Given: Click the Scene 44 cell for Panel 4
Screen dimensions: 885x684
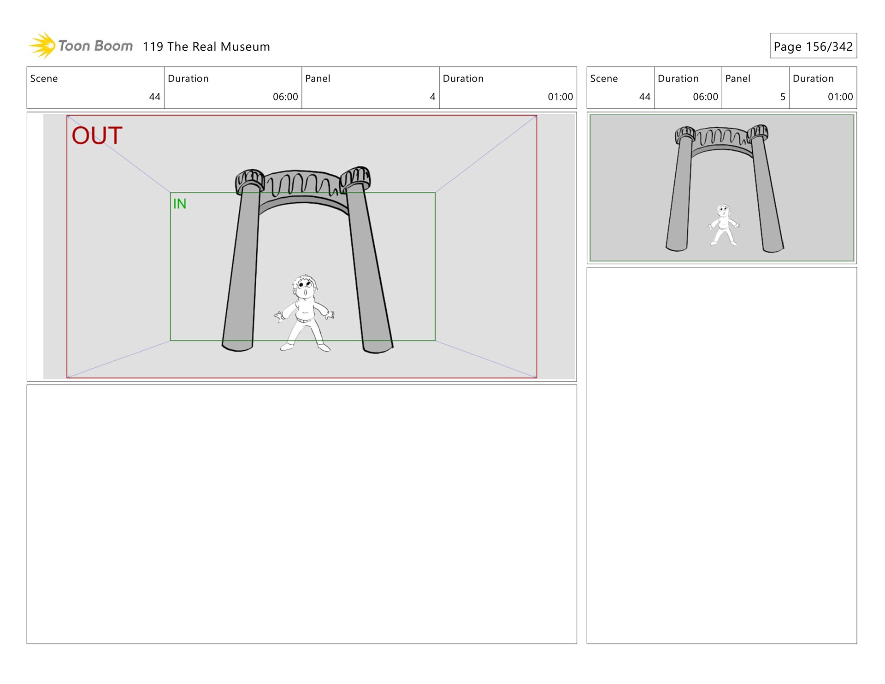Looking at the screenshot, I should pos(95,88).
